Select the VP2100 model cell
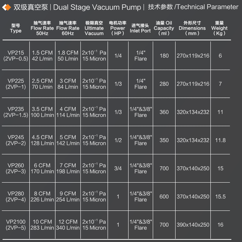242x242 pixels. (x=16, y=225)
